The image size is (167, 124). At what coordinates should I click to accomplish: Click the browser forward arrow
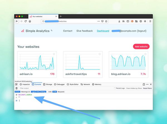point(21,21)
